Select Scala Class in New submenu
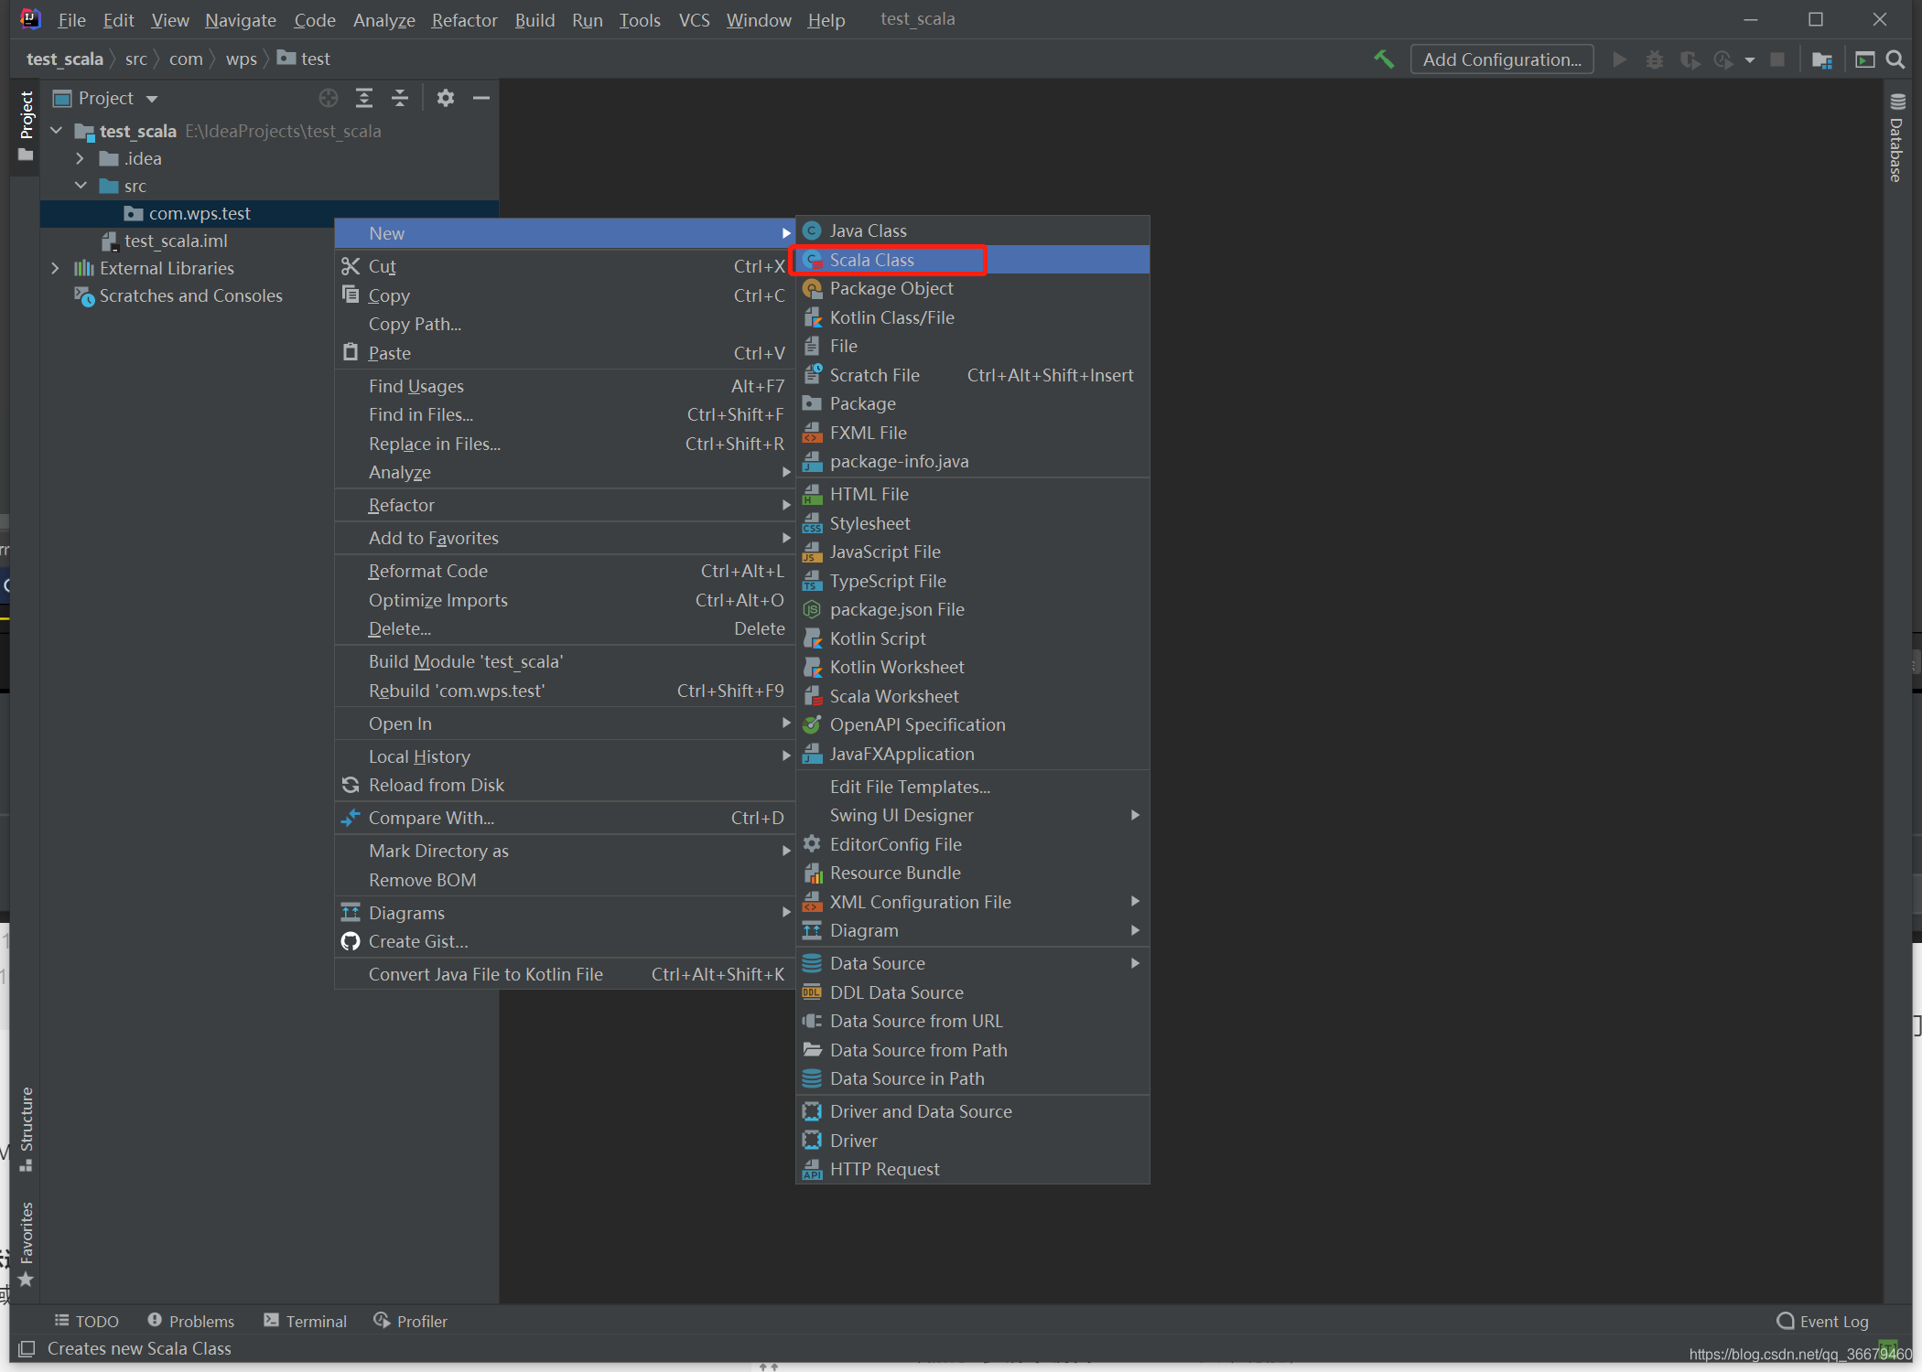This screenshot has height=1372, width=1922. coord(973,260)
